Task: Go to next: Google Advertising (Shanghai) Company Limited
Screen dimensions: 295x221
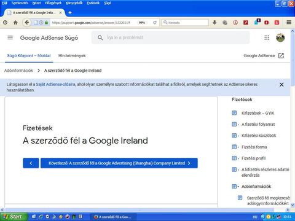Action: click(119, 163)
